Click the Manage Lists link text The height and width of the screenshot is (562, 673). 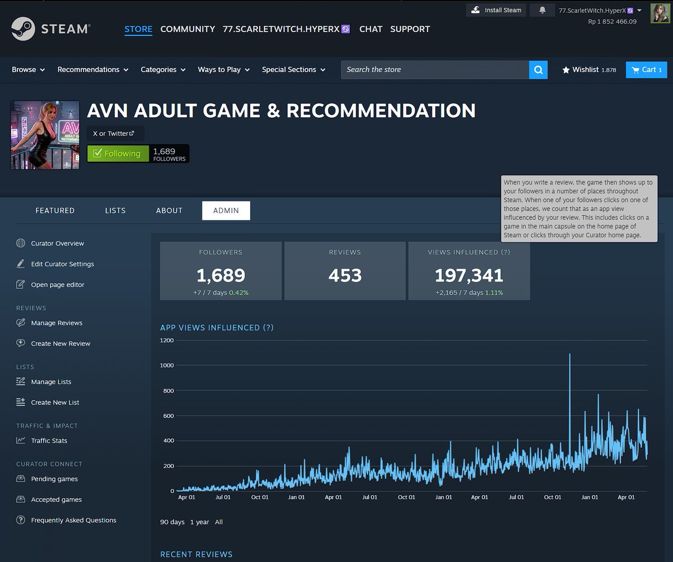(51, 381)
